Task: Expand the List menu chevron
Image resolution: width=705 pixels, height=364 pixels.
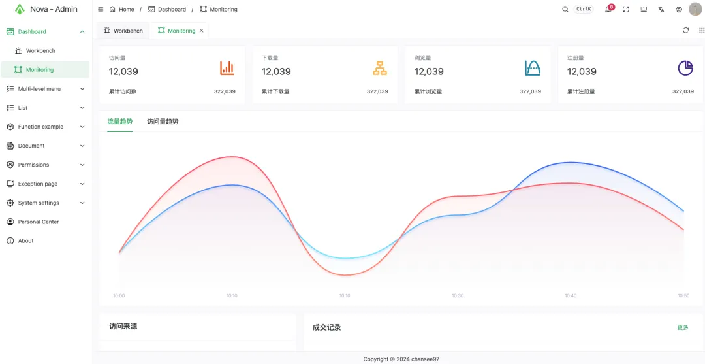Action: point(82,108)
